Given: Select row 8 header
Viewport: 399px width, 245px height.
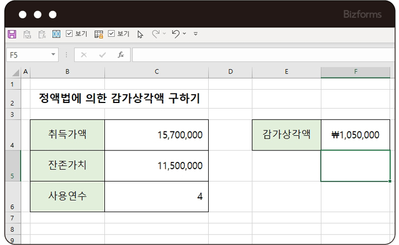Looking at the screenshot, I should (x=12, y=229).
